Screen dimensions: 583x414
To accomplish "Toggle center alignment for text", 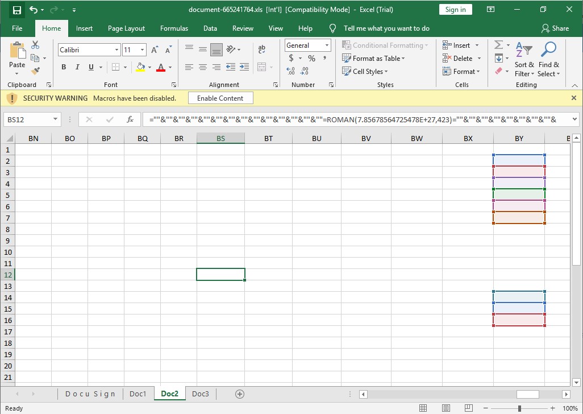I will tap(203, 67).
